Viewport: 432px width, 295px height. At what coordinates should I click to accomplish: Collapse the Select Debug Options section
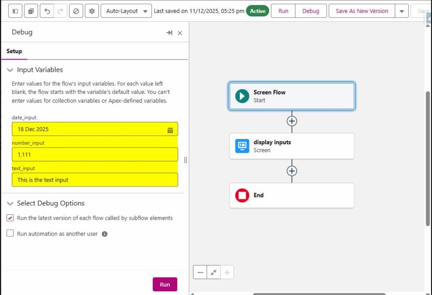coord(10,203)
